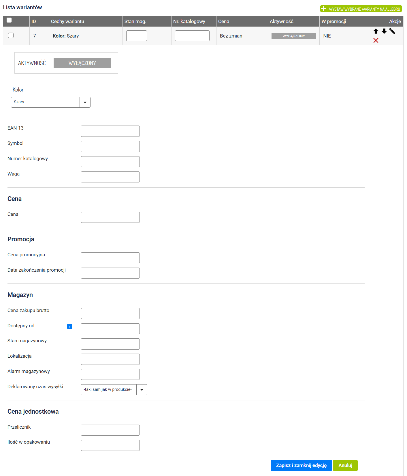Delete variant with red X icon
Screen dimensions: 407x476
click(x=376, y=40)
